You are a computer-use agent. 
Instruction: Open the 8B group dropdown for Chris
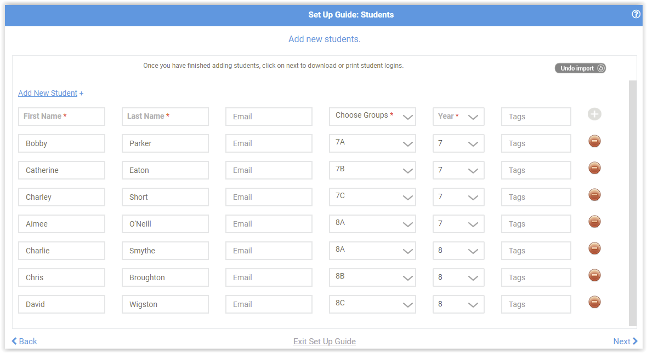tap(372, 277)
